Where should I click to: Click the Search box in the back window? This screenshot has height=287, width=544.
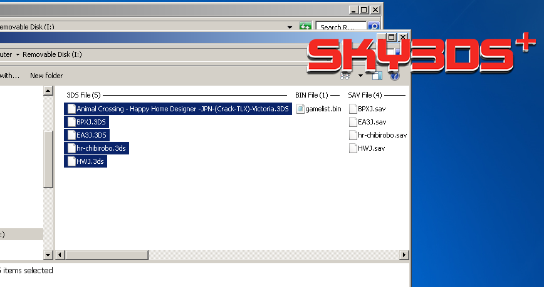coord(341,27)
